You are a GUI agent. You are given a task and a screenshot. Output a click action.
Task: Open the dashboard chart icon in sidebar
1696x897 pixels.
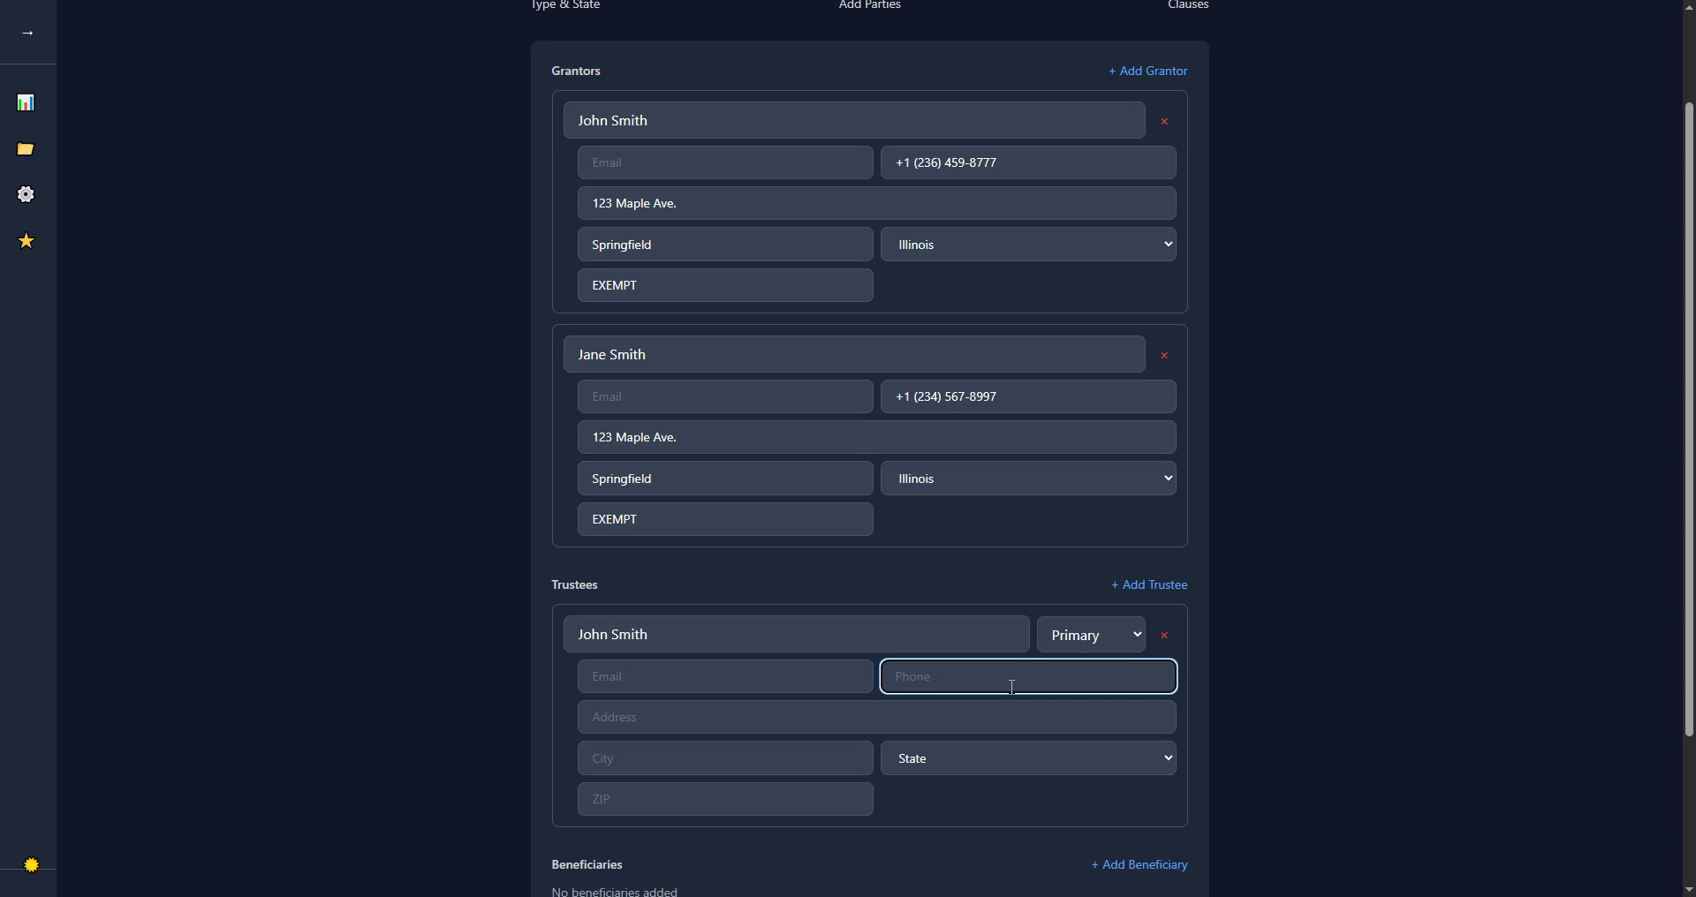click(26, 102)
